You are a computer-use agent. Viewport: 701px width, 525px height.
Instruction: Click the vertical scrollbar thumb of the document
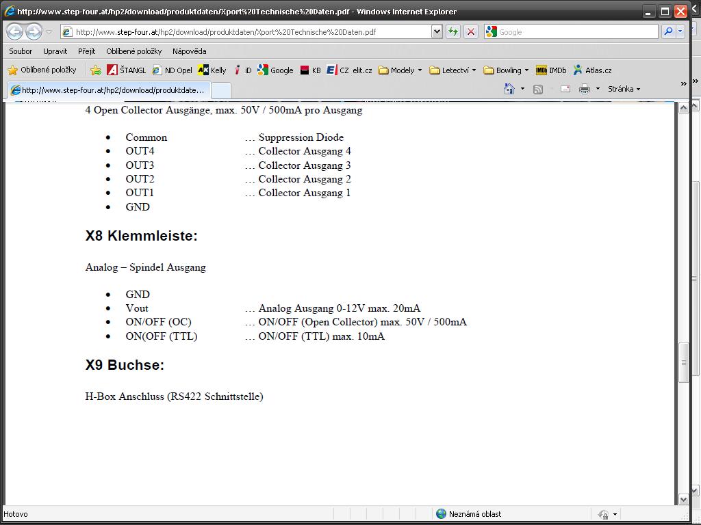tap(683, 362)
